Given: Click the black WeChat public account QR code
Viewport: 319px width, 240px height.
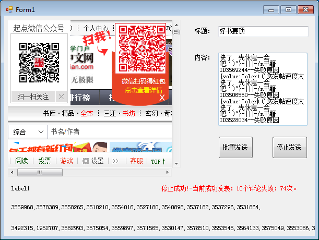Looking at the screenshot, I should (39, 63).
